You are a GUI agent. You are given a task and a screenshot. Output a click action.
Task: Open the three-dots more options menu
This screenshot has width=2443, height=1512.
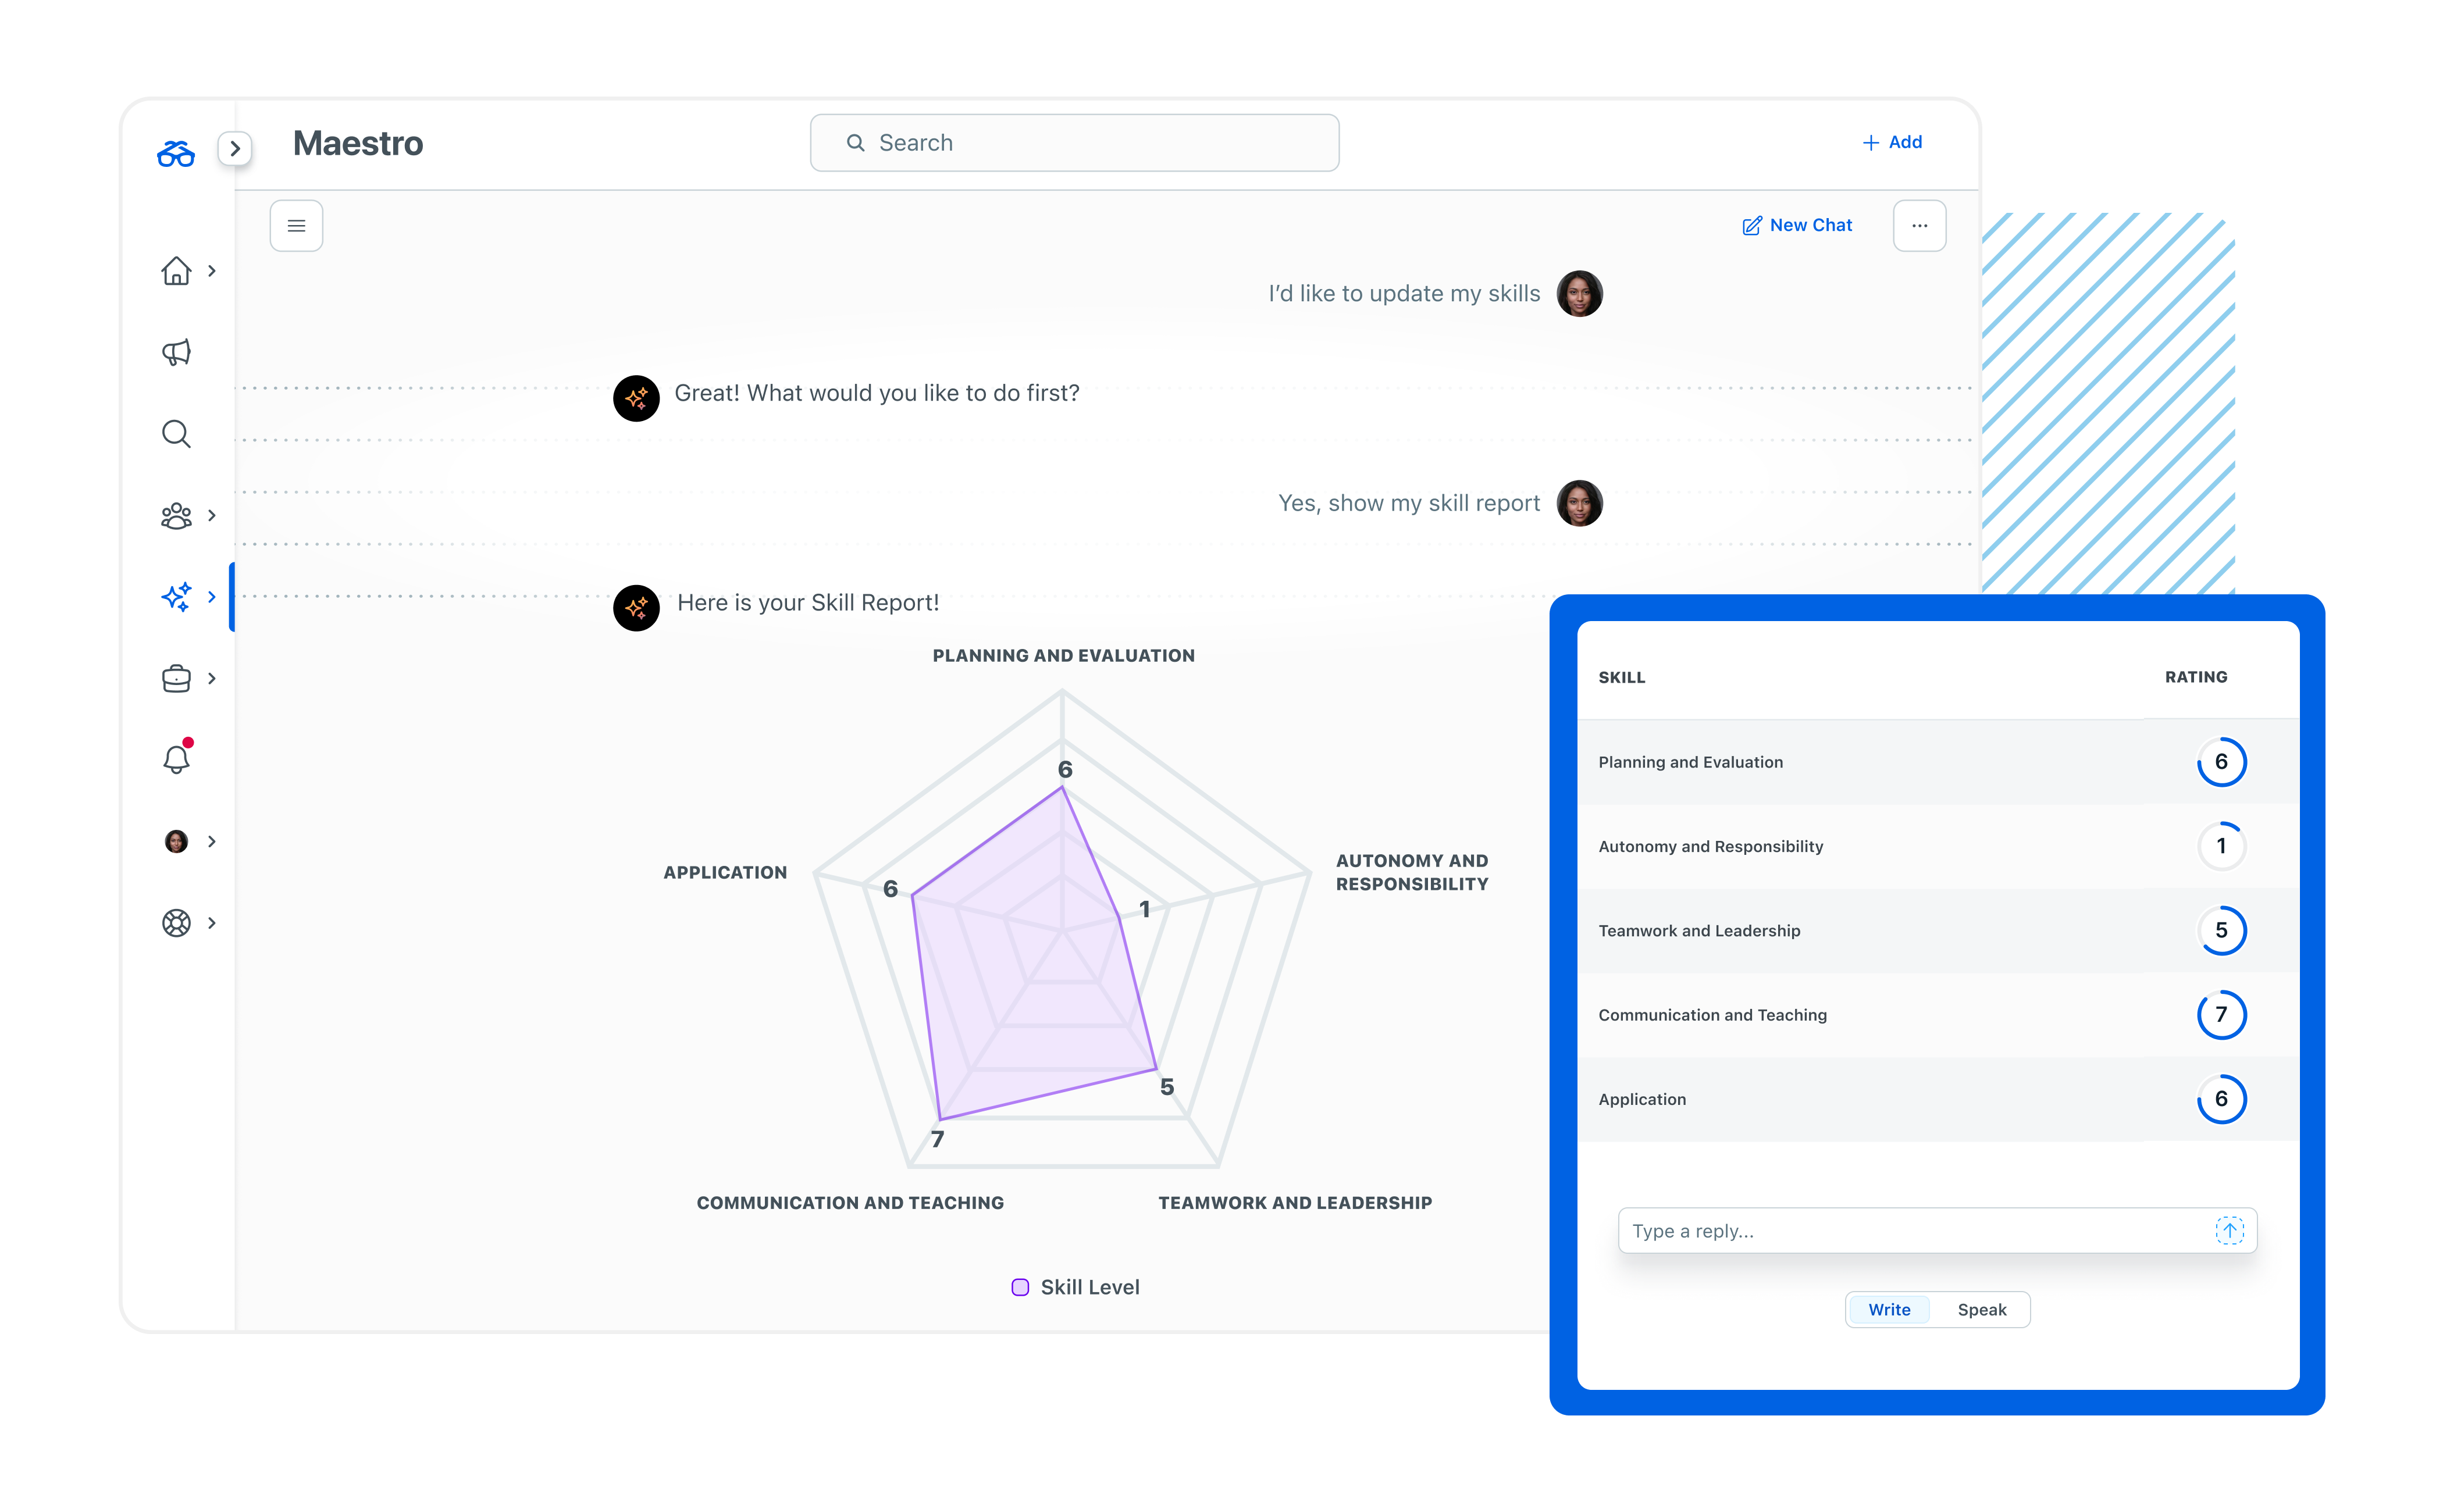[x=1919, y=225]
